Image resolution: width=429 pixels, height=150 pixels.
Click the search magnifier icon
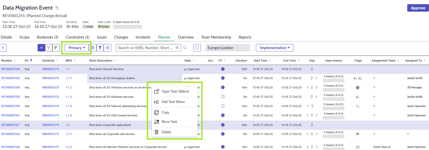click(185, 48)
